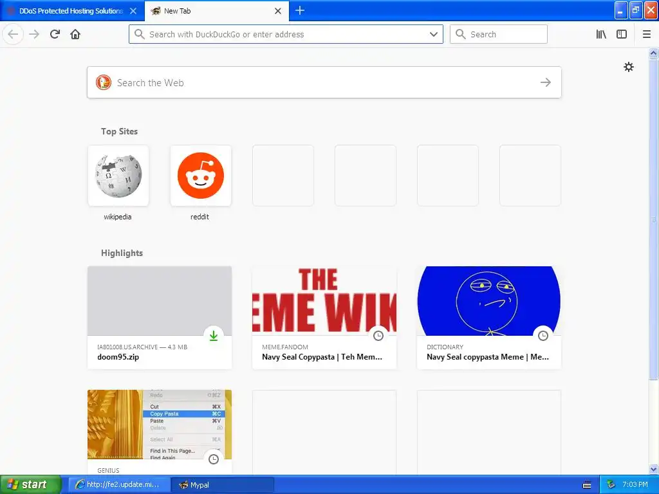Open the hamburger application menu

click(647, 34)
